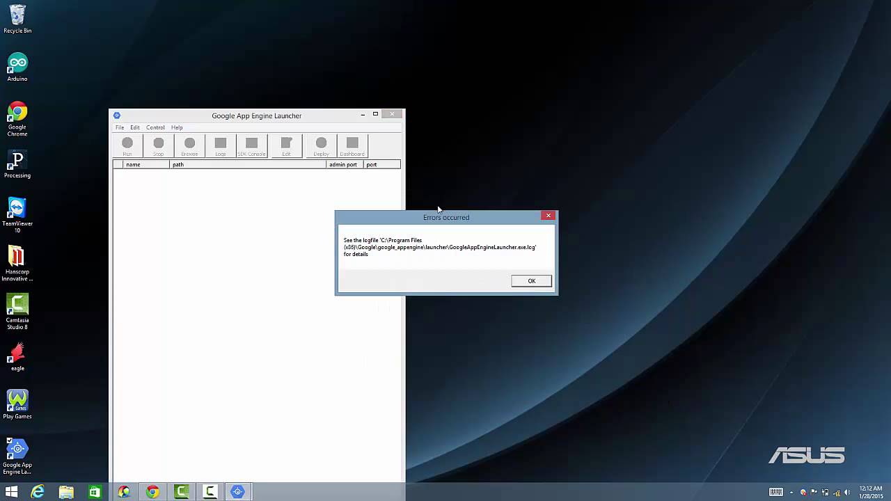Select the Camtasia Studio 8 desktop icon
Image resolution: width=891 pixels, height=501 pixels.
[x=17, y=312]
